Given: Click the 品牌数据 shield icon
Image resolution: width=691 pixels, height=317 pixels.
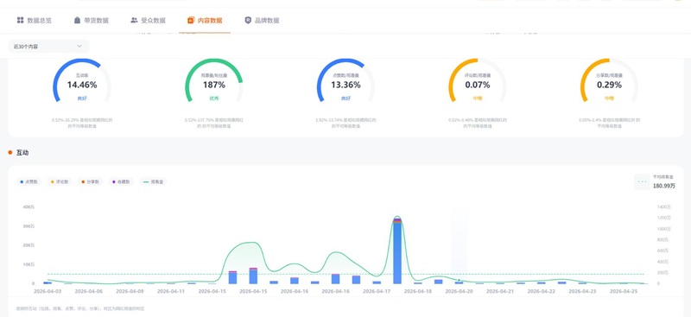Looking at the screenshot, I should click(248, 20).
